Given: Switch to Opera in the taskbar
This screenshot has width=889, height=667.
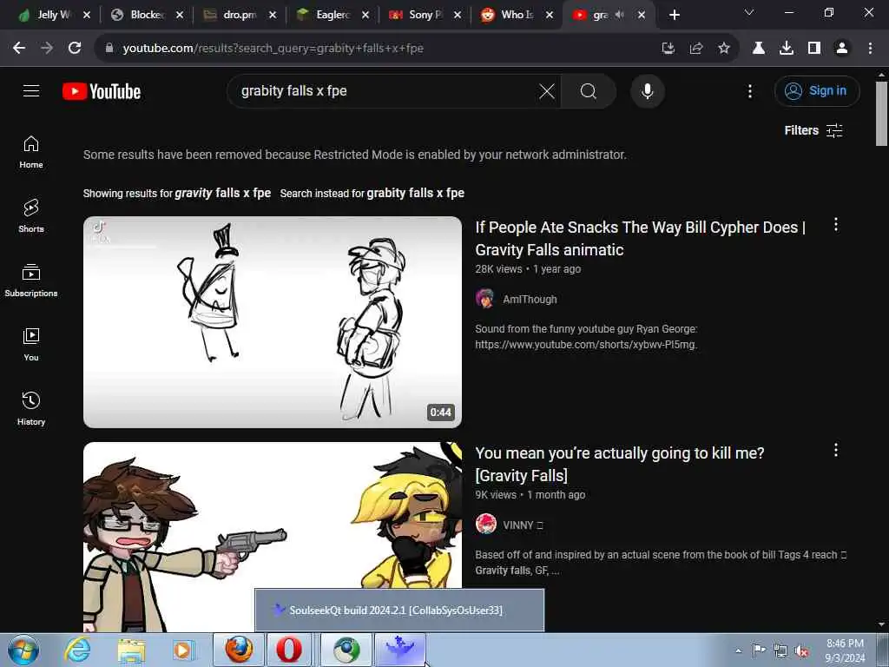Looking at the screenshot, I should click(x=289, y=650).
